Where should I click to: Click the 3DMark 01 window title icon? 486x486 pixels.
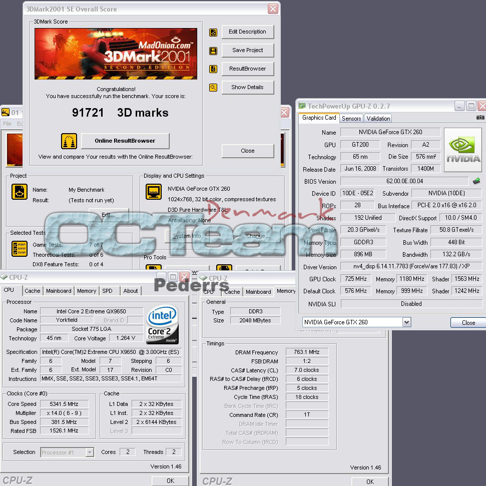coord(6,112)
